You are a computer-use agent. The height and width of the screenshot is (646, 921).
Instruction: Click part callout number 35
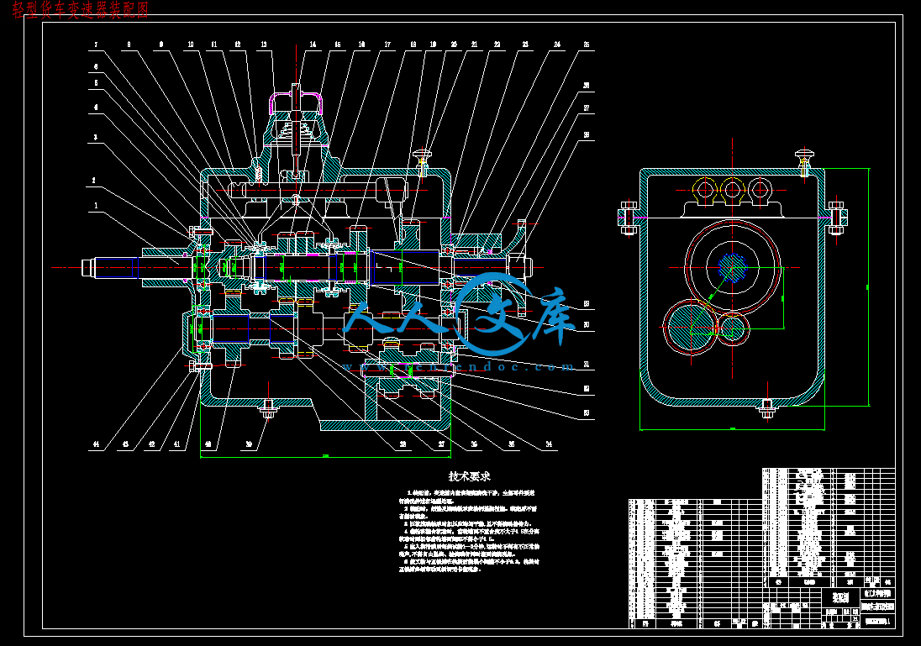[511, 444]
